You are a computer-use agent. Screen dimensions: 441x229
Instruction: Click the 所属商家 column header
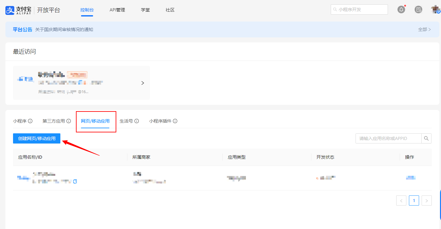(x=141, y=157)
